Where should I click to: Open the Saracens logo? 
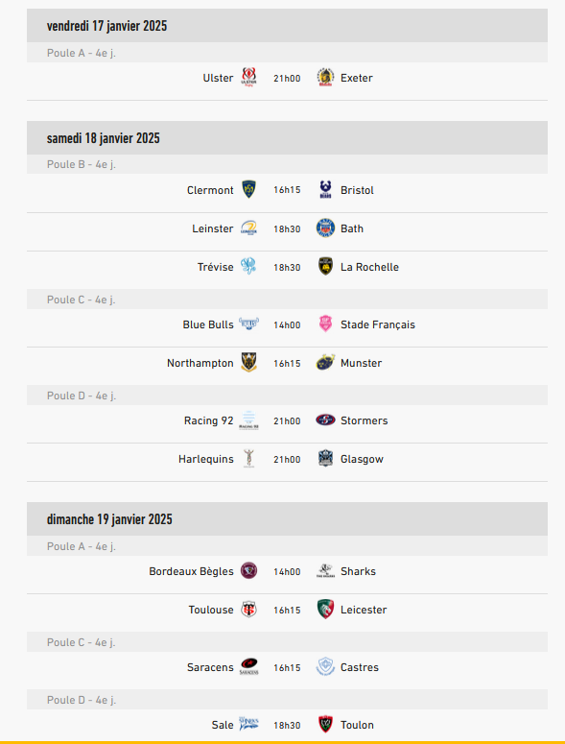(x=248, y=666)
